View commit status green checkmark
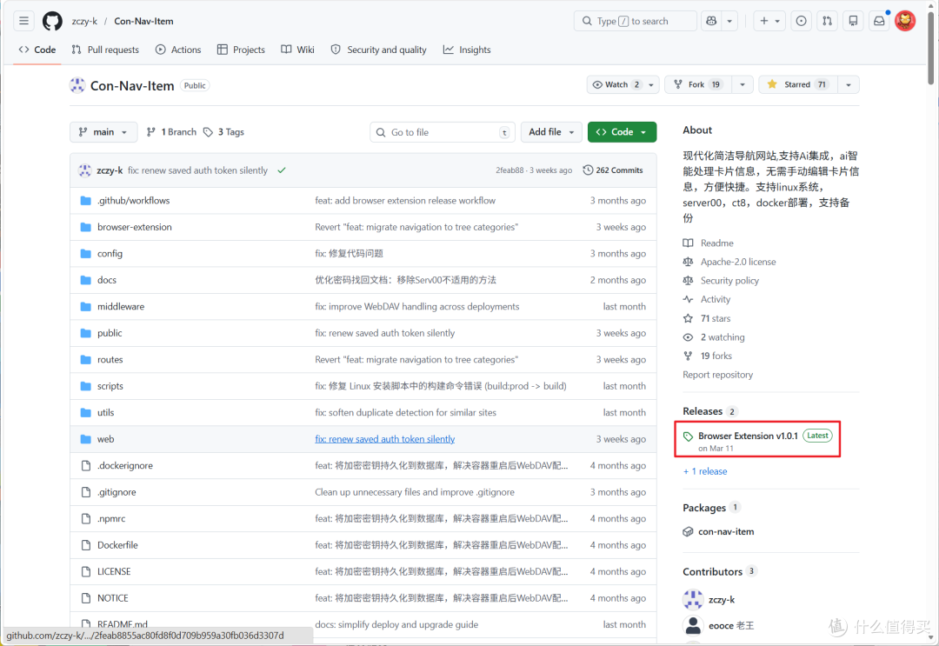The width and height of the screenshot is (939, 646). click(x=282, y=170)
